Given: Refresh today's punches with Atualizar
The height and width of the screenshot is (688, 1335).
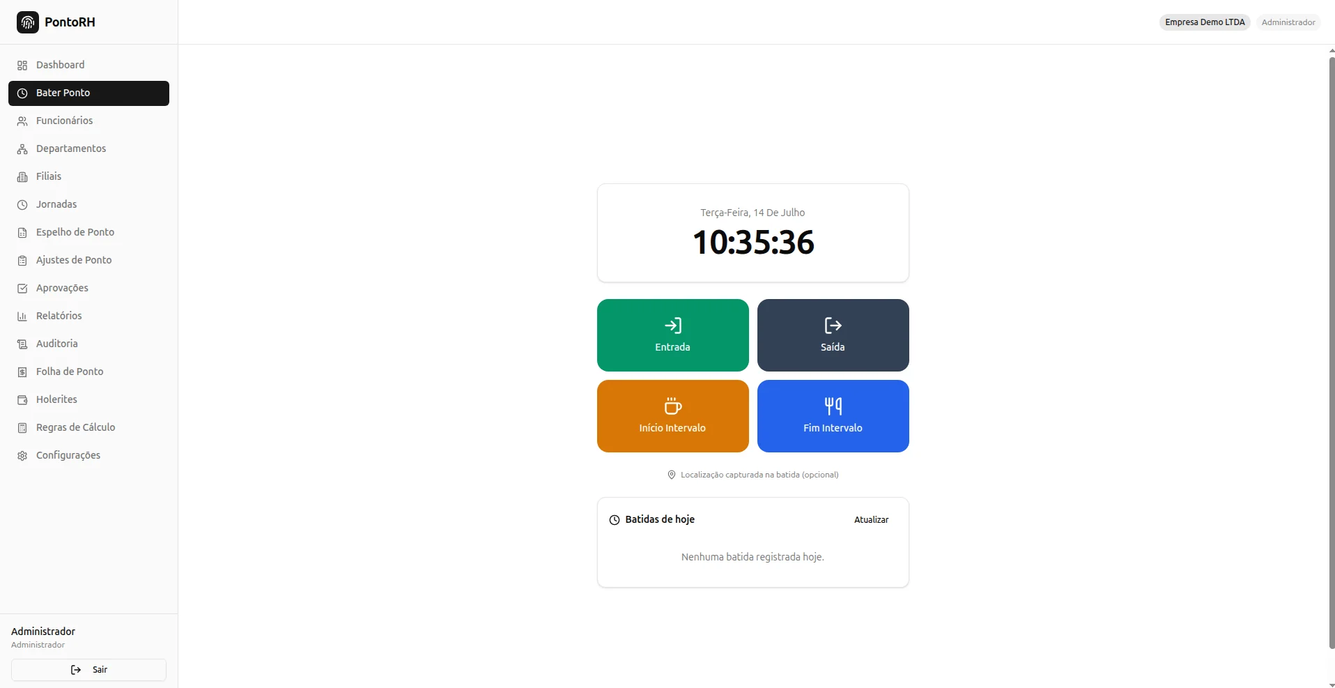Looking at the screenshot, I should click(x=871, y=520).
